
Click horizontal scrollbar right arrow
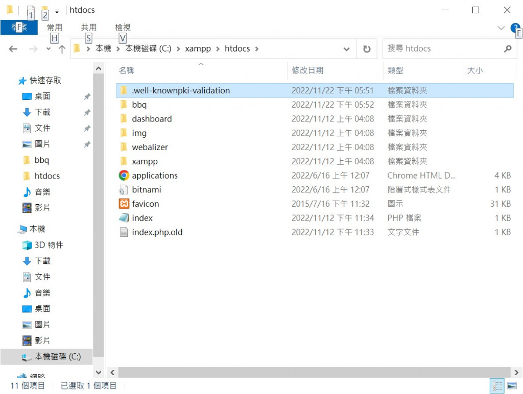pos(516,373)
